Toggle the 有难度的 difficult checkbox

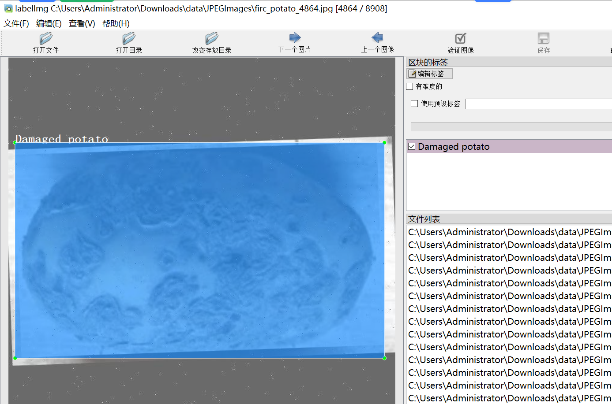(x=410, y=86)
